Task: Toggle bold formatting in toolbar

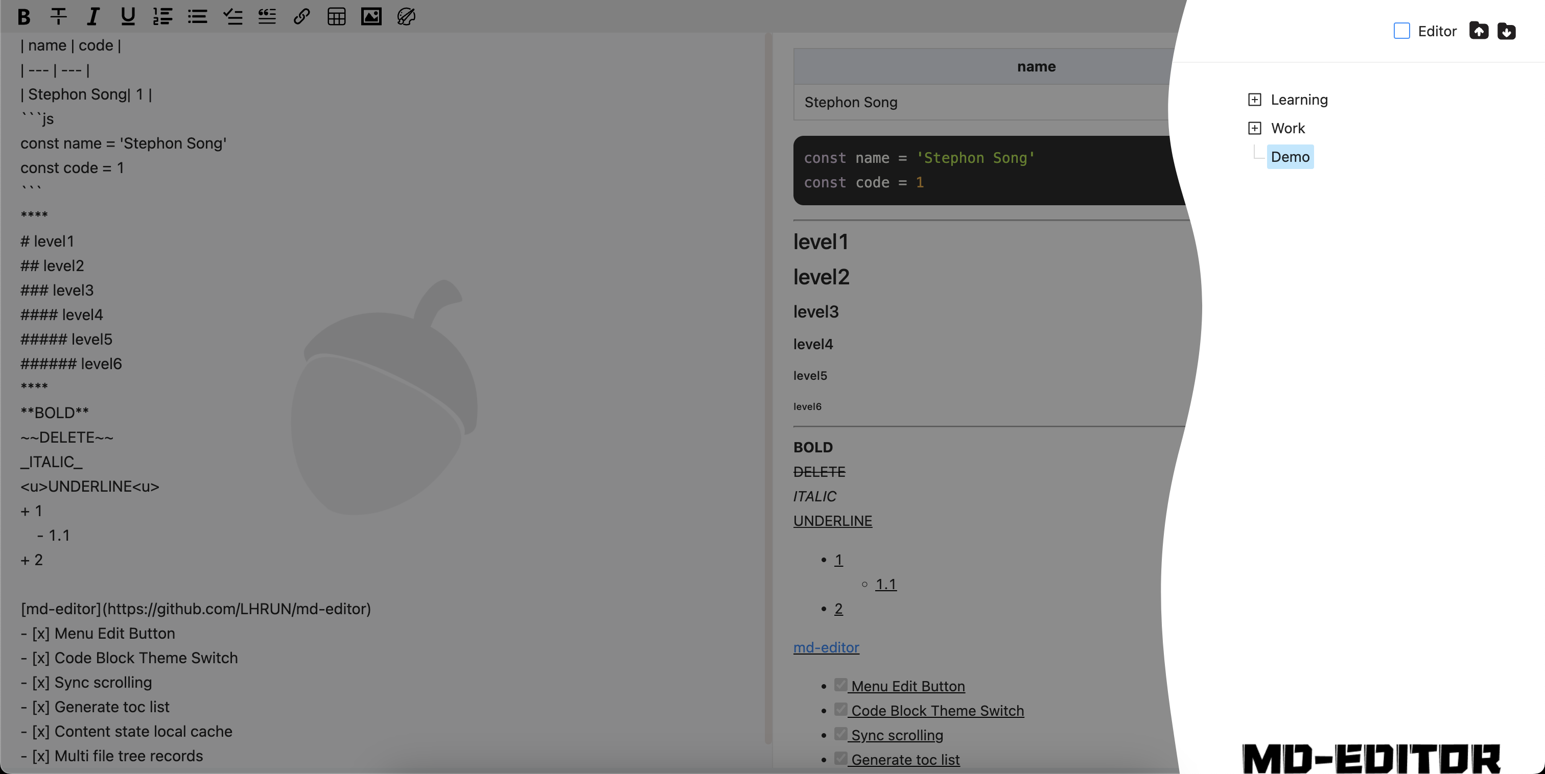Action: click(x=24, y=16)
